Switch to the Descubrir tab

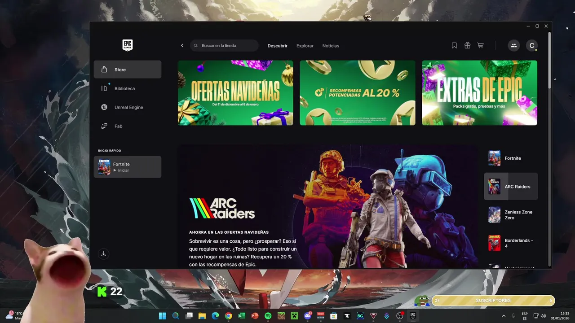pos(278,46)
